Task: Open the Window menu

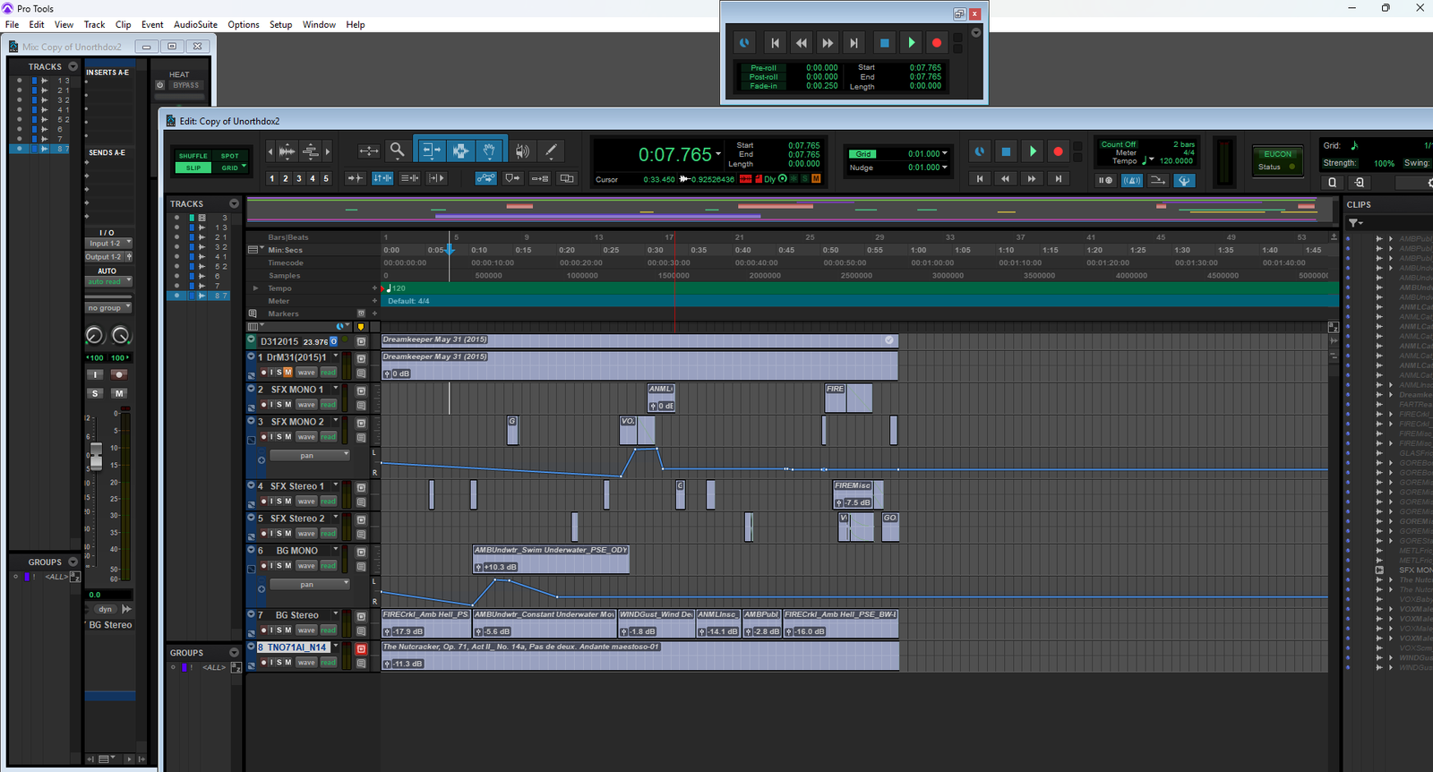Action: tap(319, 24)
